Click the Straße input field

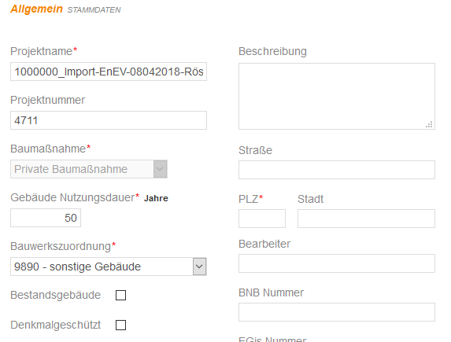337,170
